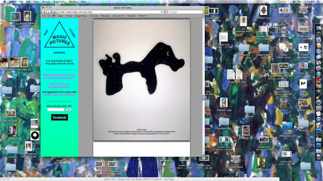Viewport: 323px width, 181px height.
Task: Expand the Popular bookmarks dropdown
Action: (132, 16)
